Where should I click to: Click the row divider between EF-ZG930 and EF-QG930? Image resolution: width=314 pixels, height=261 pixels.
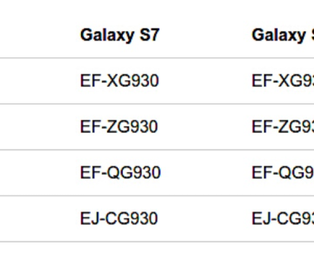coord(120,150)
